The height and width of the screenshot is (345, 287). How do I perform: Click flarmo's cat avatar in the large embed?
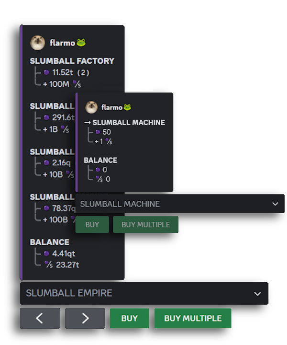[x=38, y=43]
